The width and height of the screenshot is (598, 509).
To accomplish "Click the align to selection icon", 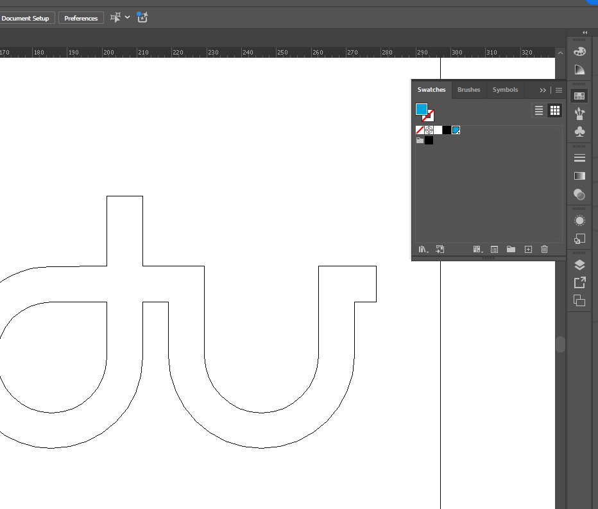I will click(115, 17).
